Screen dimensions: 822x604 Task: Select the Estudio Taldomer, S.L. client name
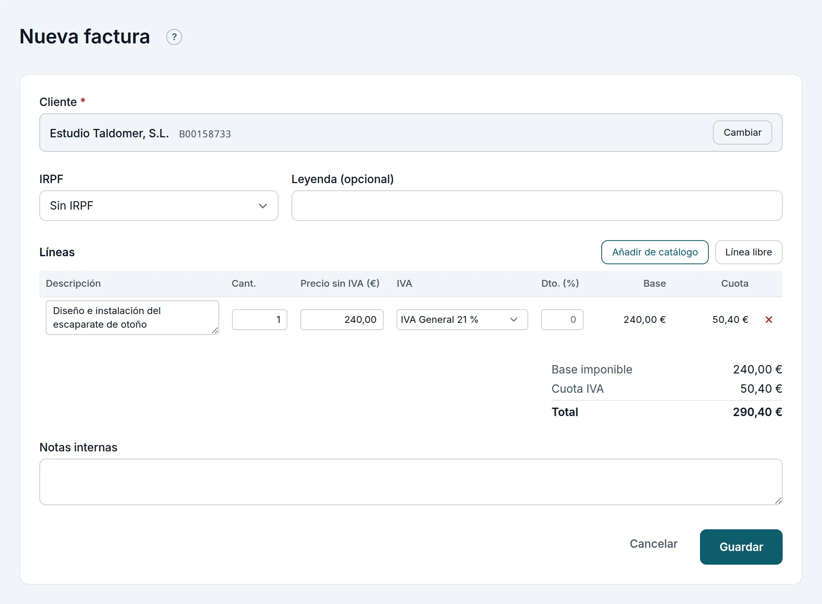(109, 133)
